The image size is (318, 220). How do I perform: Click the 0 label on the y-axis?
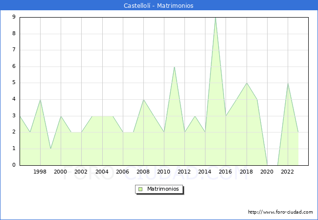(14, 165)
